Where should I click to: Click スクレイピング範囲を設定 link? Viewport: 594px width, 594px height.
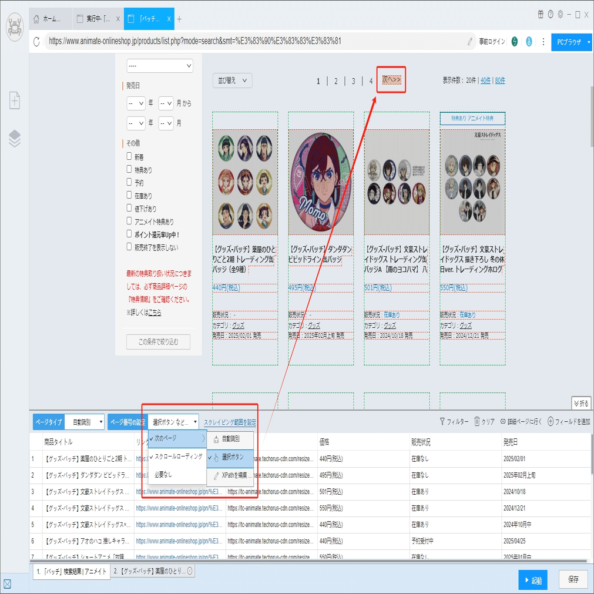point(230,422)
